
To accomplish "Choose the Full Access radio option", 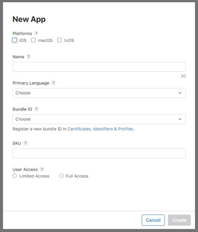I will [x=61, y=176].
